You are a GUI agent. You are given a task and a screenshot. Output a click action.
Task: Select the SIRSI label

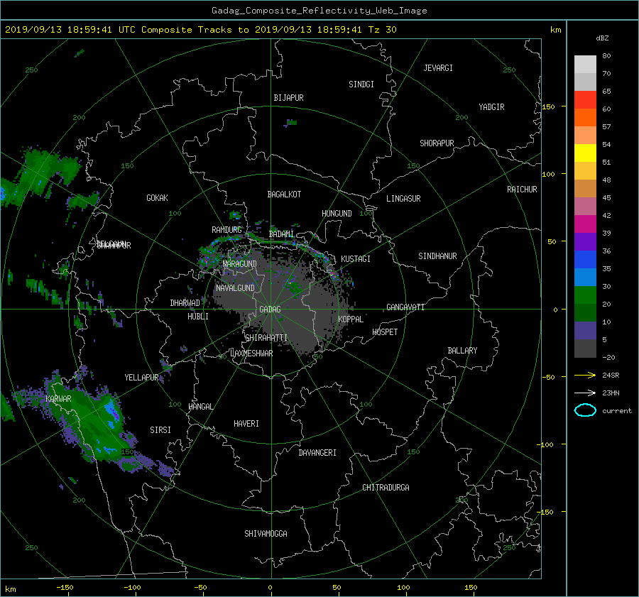pyautogui.click(x=160, y=430)
